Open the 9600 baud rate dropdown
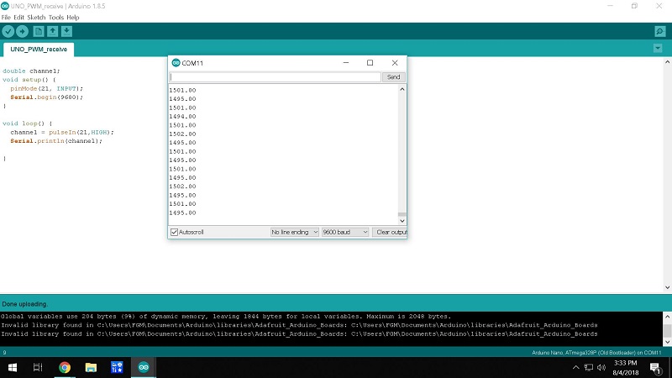This screenshot has width=672, height=378. 346,232
